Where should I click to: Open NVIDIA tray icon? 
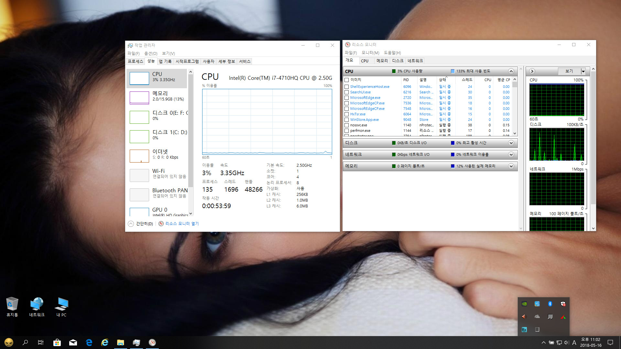524,304
